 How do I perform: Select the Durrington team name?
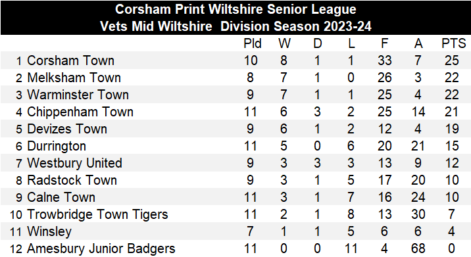(57, 146)
